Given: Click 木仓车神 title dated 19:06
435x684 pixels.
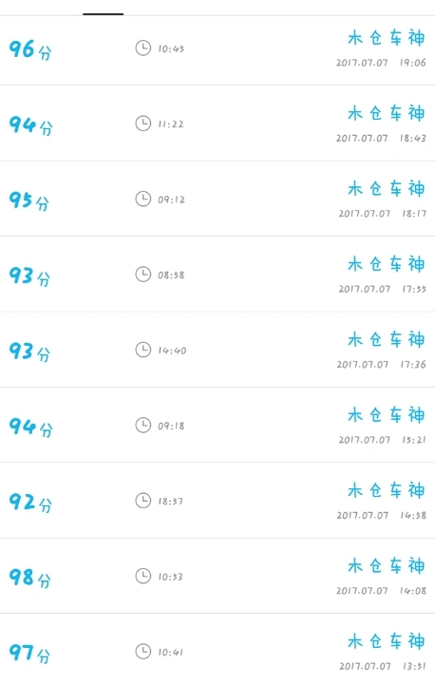Looking at the screenshot, I should pos(387,38).
